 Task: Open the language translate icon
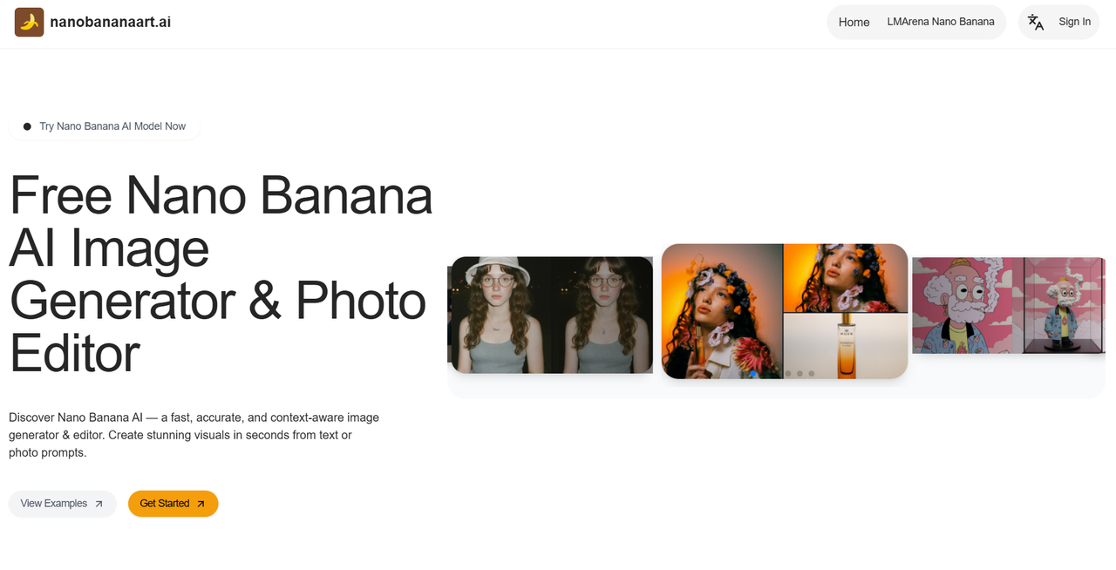(1036, 22)
